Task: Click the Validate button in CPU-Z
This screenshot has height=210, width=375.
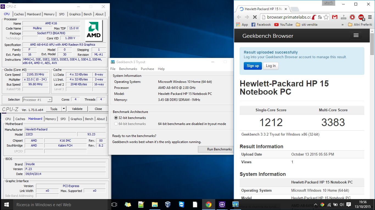Action: 77,109
